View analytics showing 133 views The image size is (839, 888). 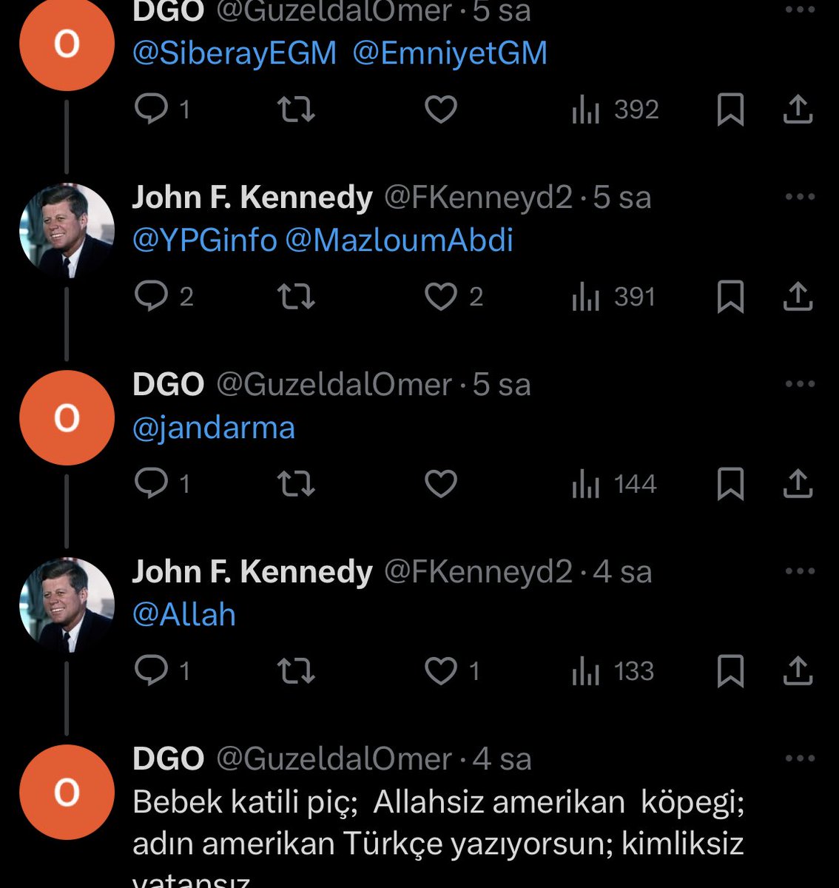tap(613, 671)
